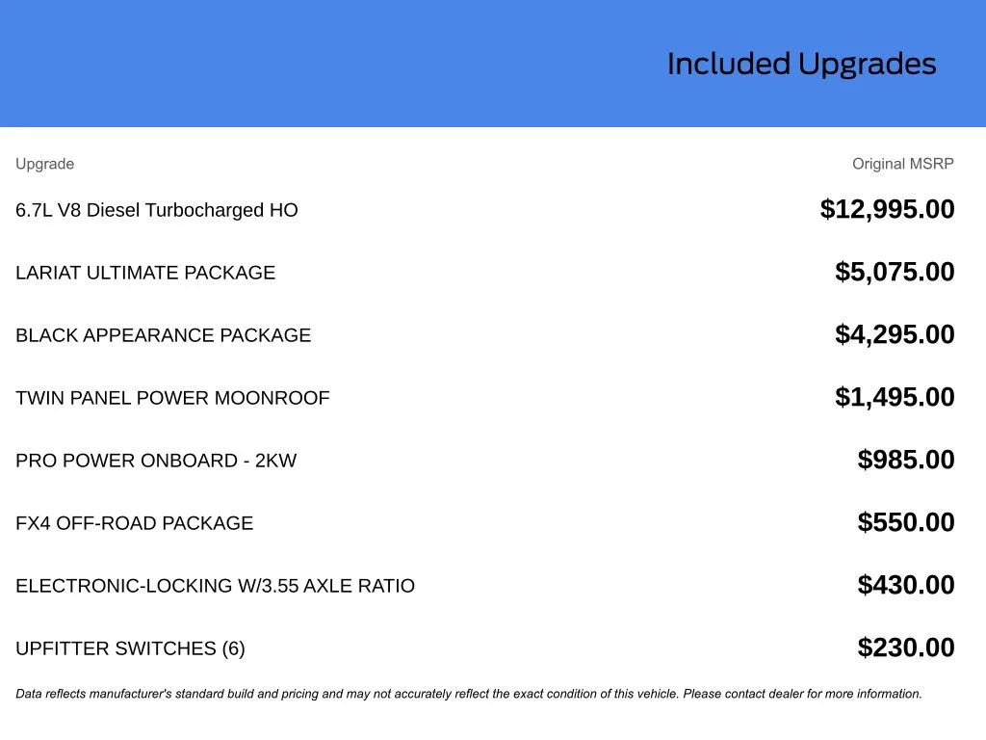
Task: Click the Included Upgrades heading
Action: [x=801, y=65]
